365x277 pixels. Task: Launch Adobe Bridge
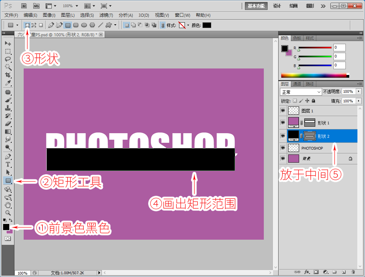(24, 6)
